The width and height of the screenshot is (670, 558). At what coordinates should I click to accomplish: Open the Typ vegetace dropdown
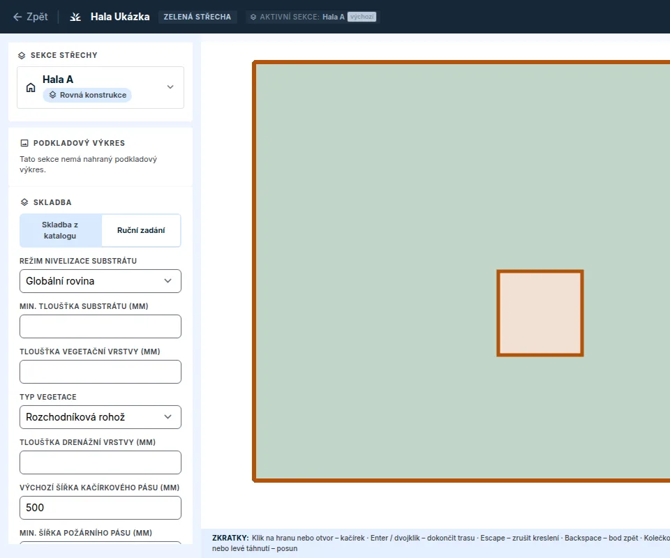point(100,417)
